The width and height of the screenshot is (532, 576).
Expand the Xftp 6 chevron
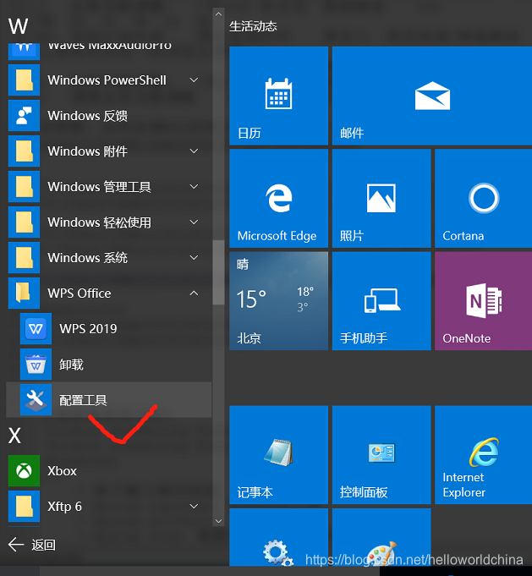[x=194, y=506]
